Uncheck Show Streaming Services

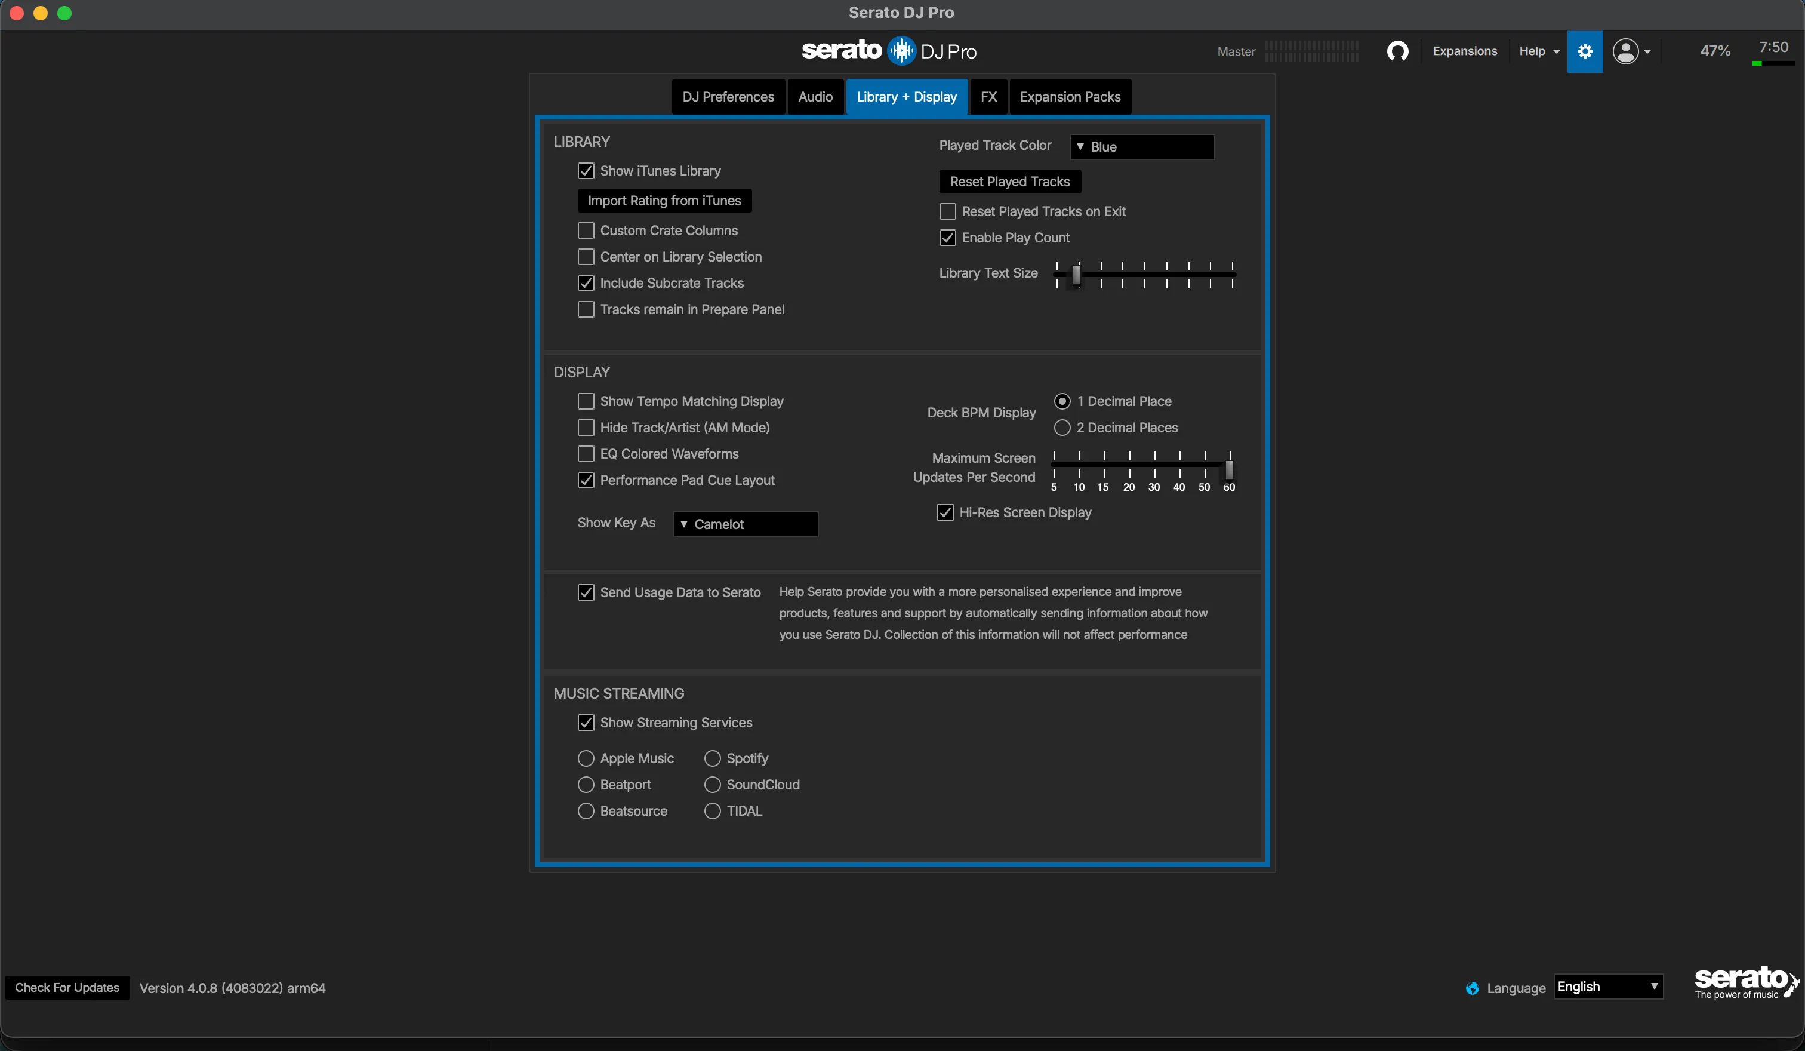586,723
